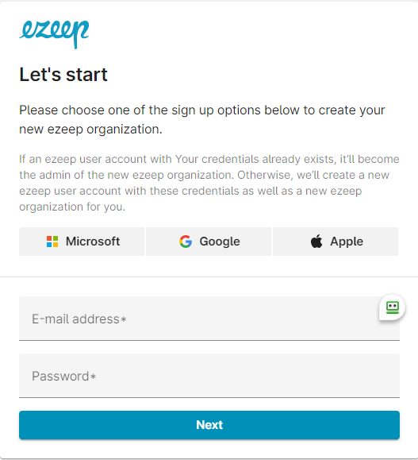Viewport: 418px width, 460px height.
Task: Click the "Let's start" heading
Action: [63, 75]
